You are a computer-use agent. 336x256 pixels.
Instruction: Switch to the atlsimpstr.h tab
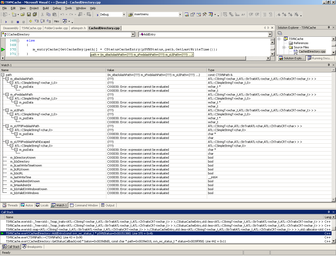[78, 28]
